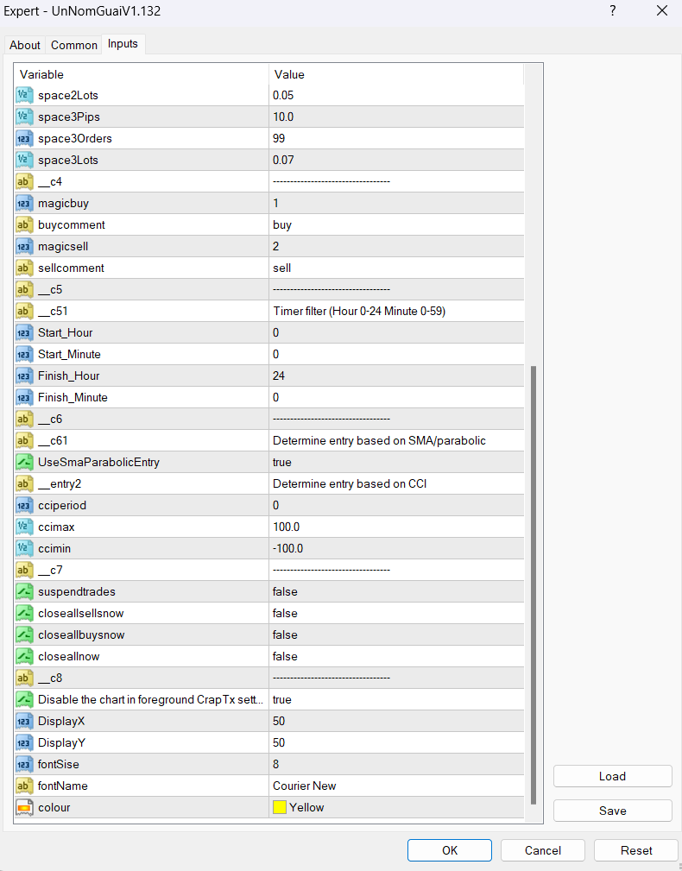
Task: Click the boolean icon beside suspendtrades
Action: pyautogui.click(x=24, y=591)
